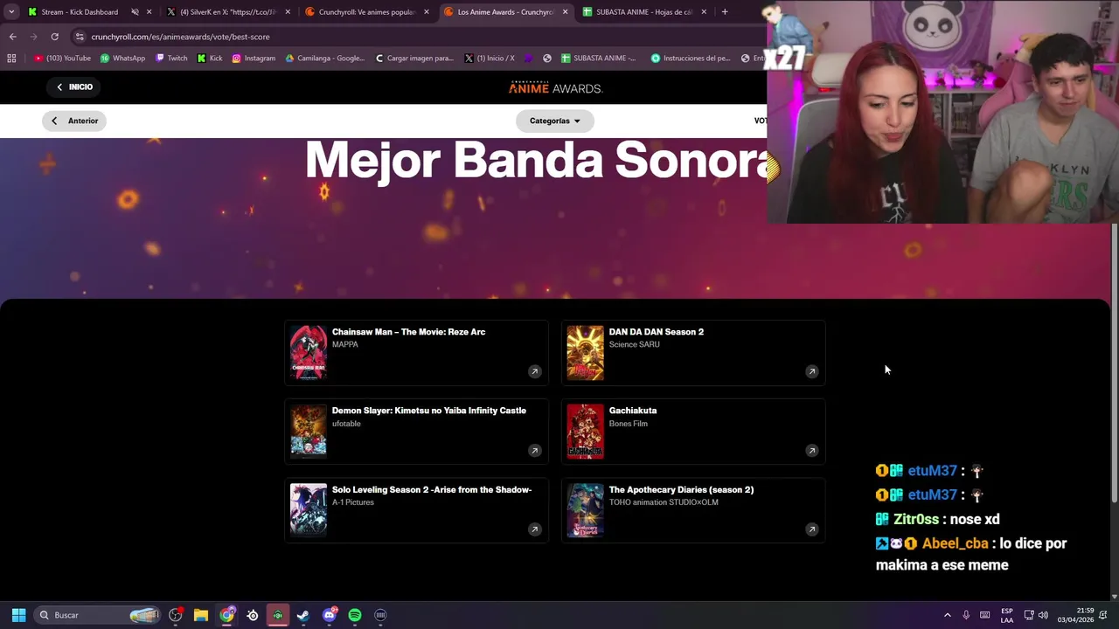
Task: Open Gachiakuta details arrow icon
Action: [811, 451]
